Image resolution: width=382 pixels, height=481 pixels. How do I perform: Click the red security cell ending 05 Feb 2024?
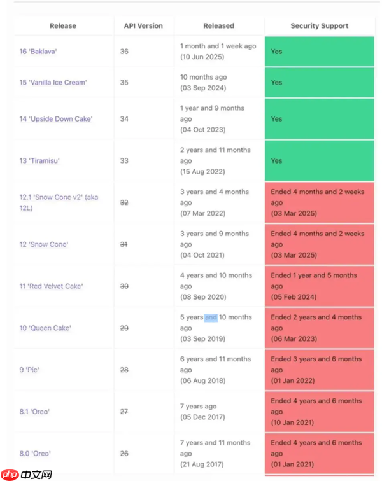[320, 286]
